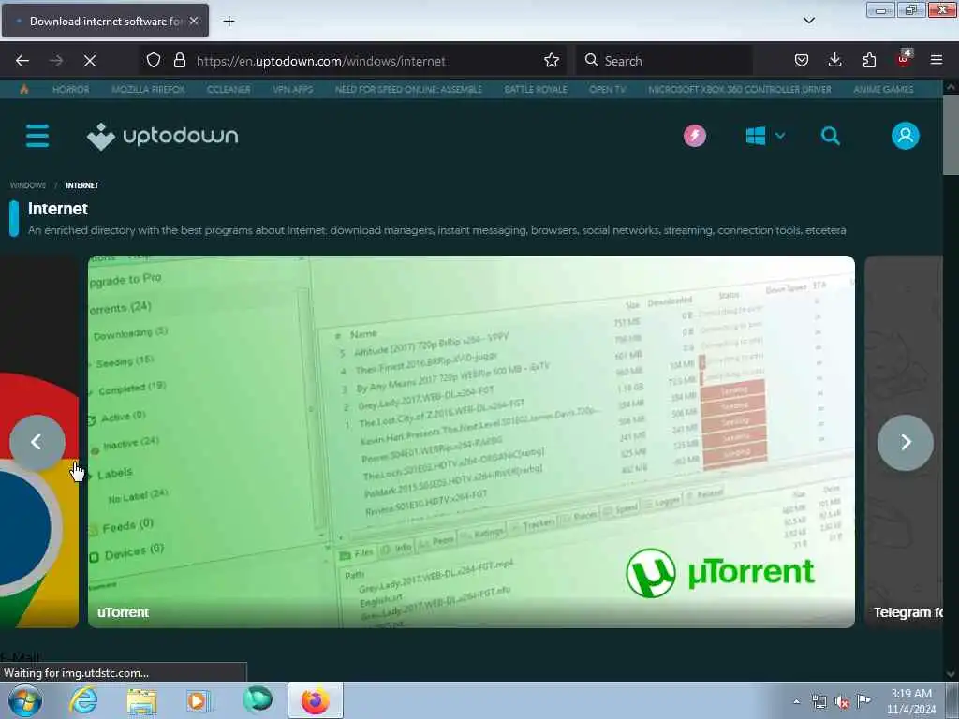Click the padlock site information icon
Viewport: 959px width, 719px height.
pos(179,60)
